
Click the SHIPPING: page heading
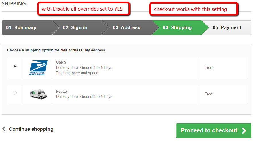click(14, 4)
